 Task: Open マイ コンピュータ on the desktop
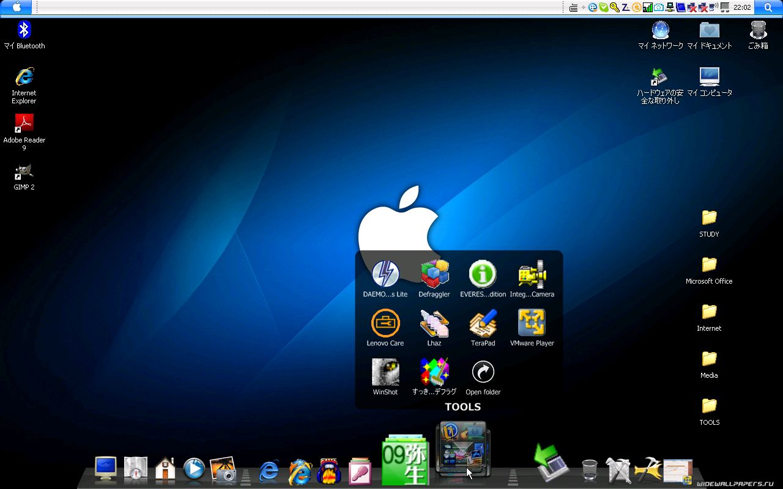click(710, 82)
